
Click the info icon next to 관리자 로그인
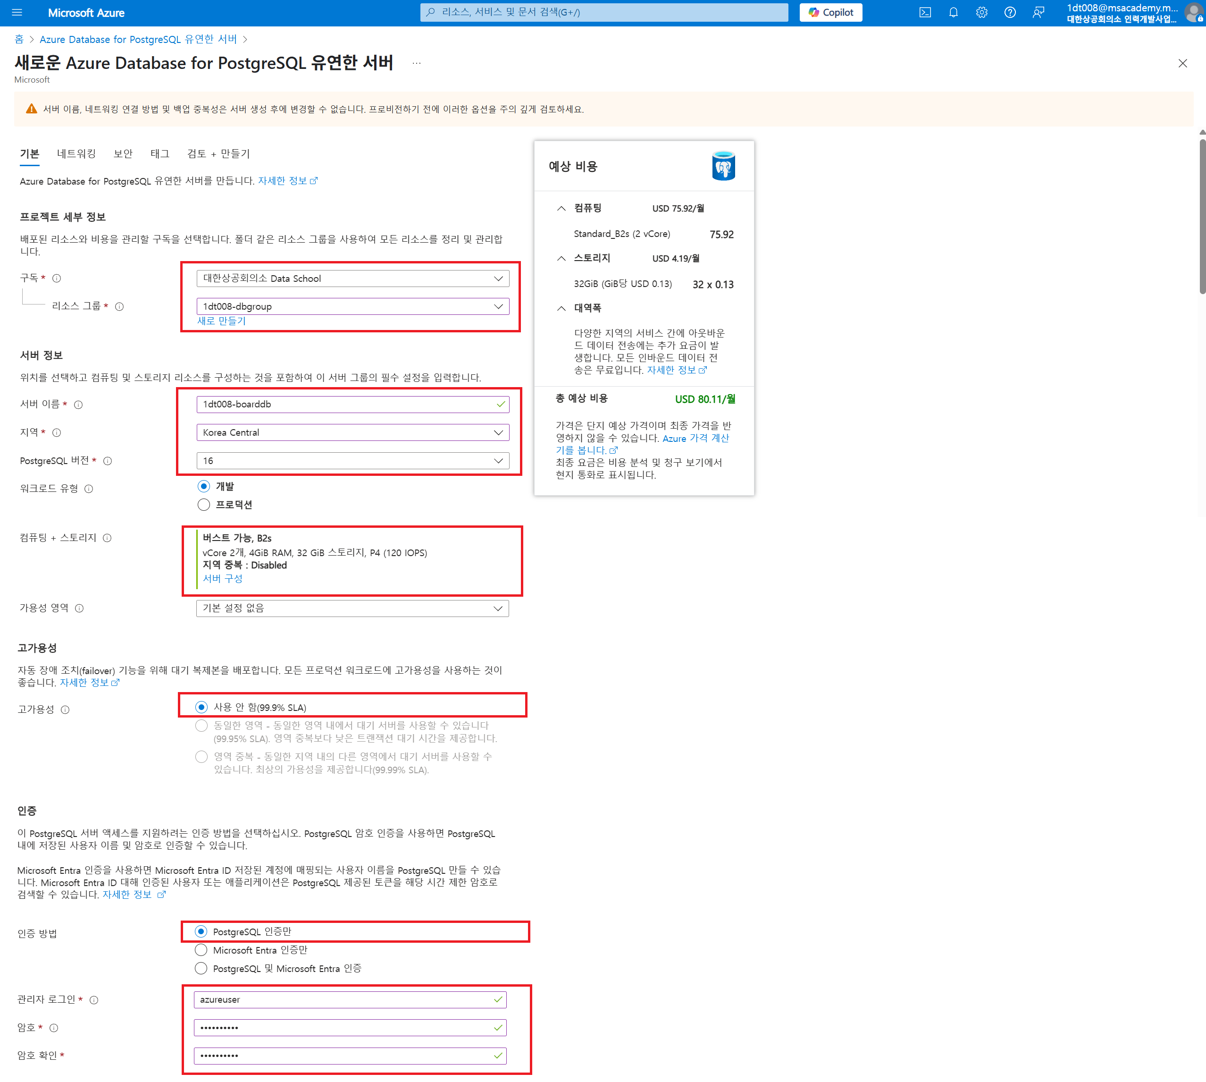94,1000
